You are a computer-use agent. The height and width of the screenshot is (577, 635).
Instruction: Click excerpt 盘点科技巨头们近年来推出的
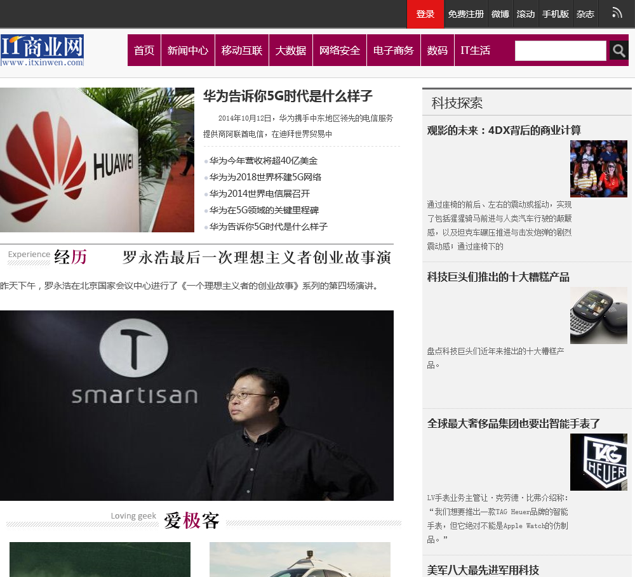496,358
